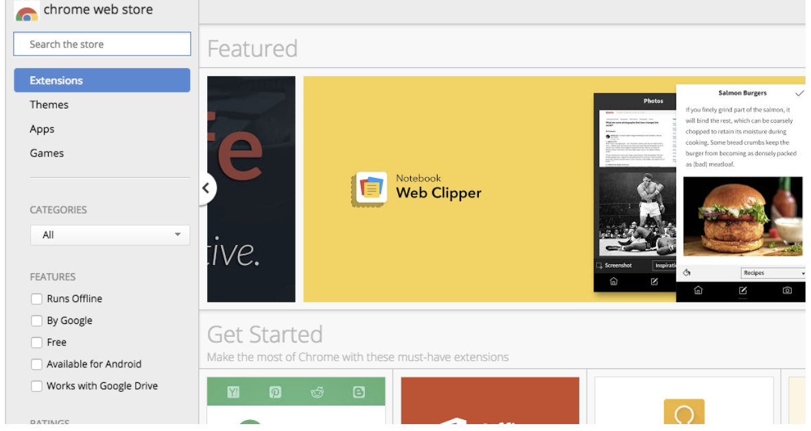Click the FEATURES label
The height and width of the screenshot is (431, 811).
[53, 277]
